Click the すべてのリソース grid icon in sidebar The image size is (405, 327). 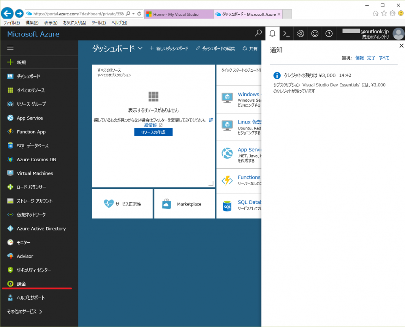pyautogui.click(x=10, y=90)
